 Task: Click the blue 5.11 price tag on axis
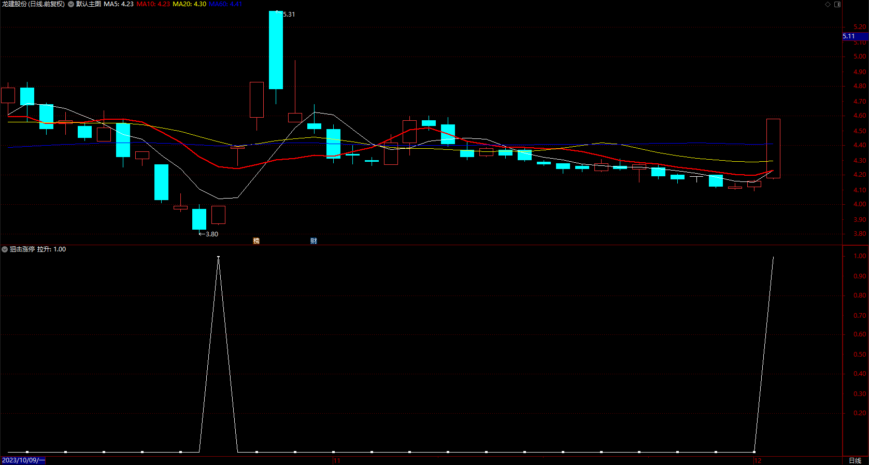click(x=855, y=36)
